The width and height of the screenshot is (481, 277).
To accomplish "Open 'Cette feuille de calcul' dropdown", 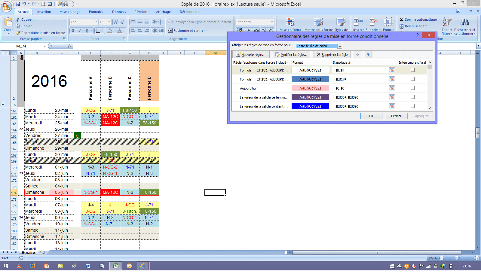I will [340, 46].
